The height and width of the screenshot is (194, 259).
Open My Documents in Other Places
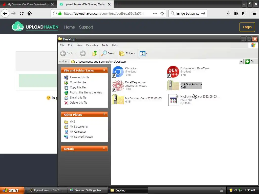(x=79, y=127)
